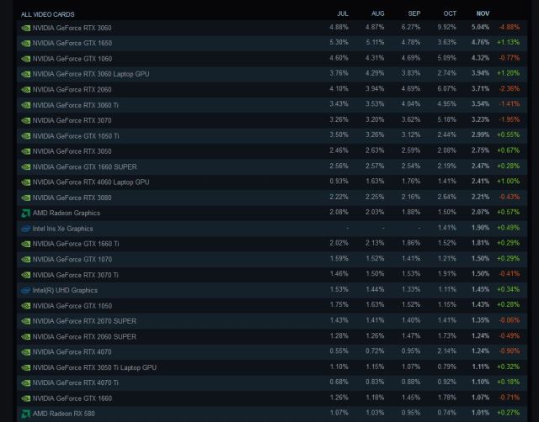Select the NOV column header

[x=482, y=13]
